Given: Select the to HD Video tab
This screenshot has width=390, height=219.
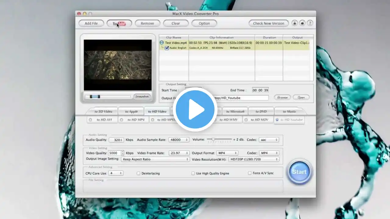Looking at the screenshot, I should pos(157,111).
